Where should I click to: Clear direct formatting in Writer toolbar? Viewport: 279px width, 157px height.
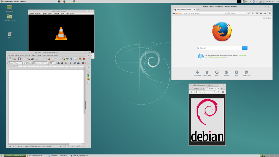point(83,63)
